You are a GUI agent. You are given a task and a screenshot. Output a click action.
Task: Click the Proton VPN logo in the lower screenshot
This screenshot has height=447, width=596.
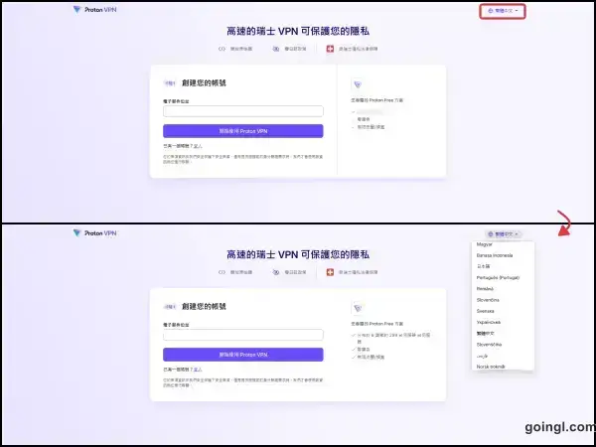(95, 233)
